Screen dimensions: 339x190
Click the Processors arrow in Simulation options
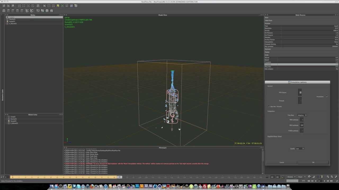click(x=327, y=96)
